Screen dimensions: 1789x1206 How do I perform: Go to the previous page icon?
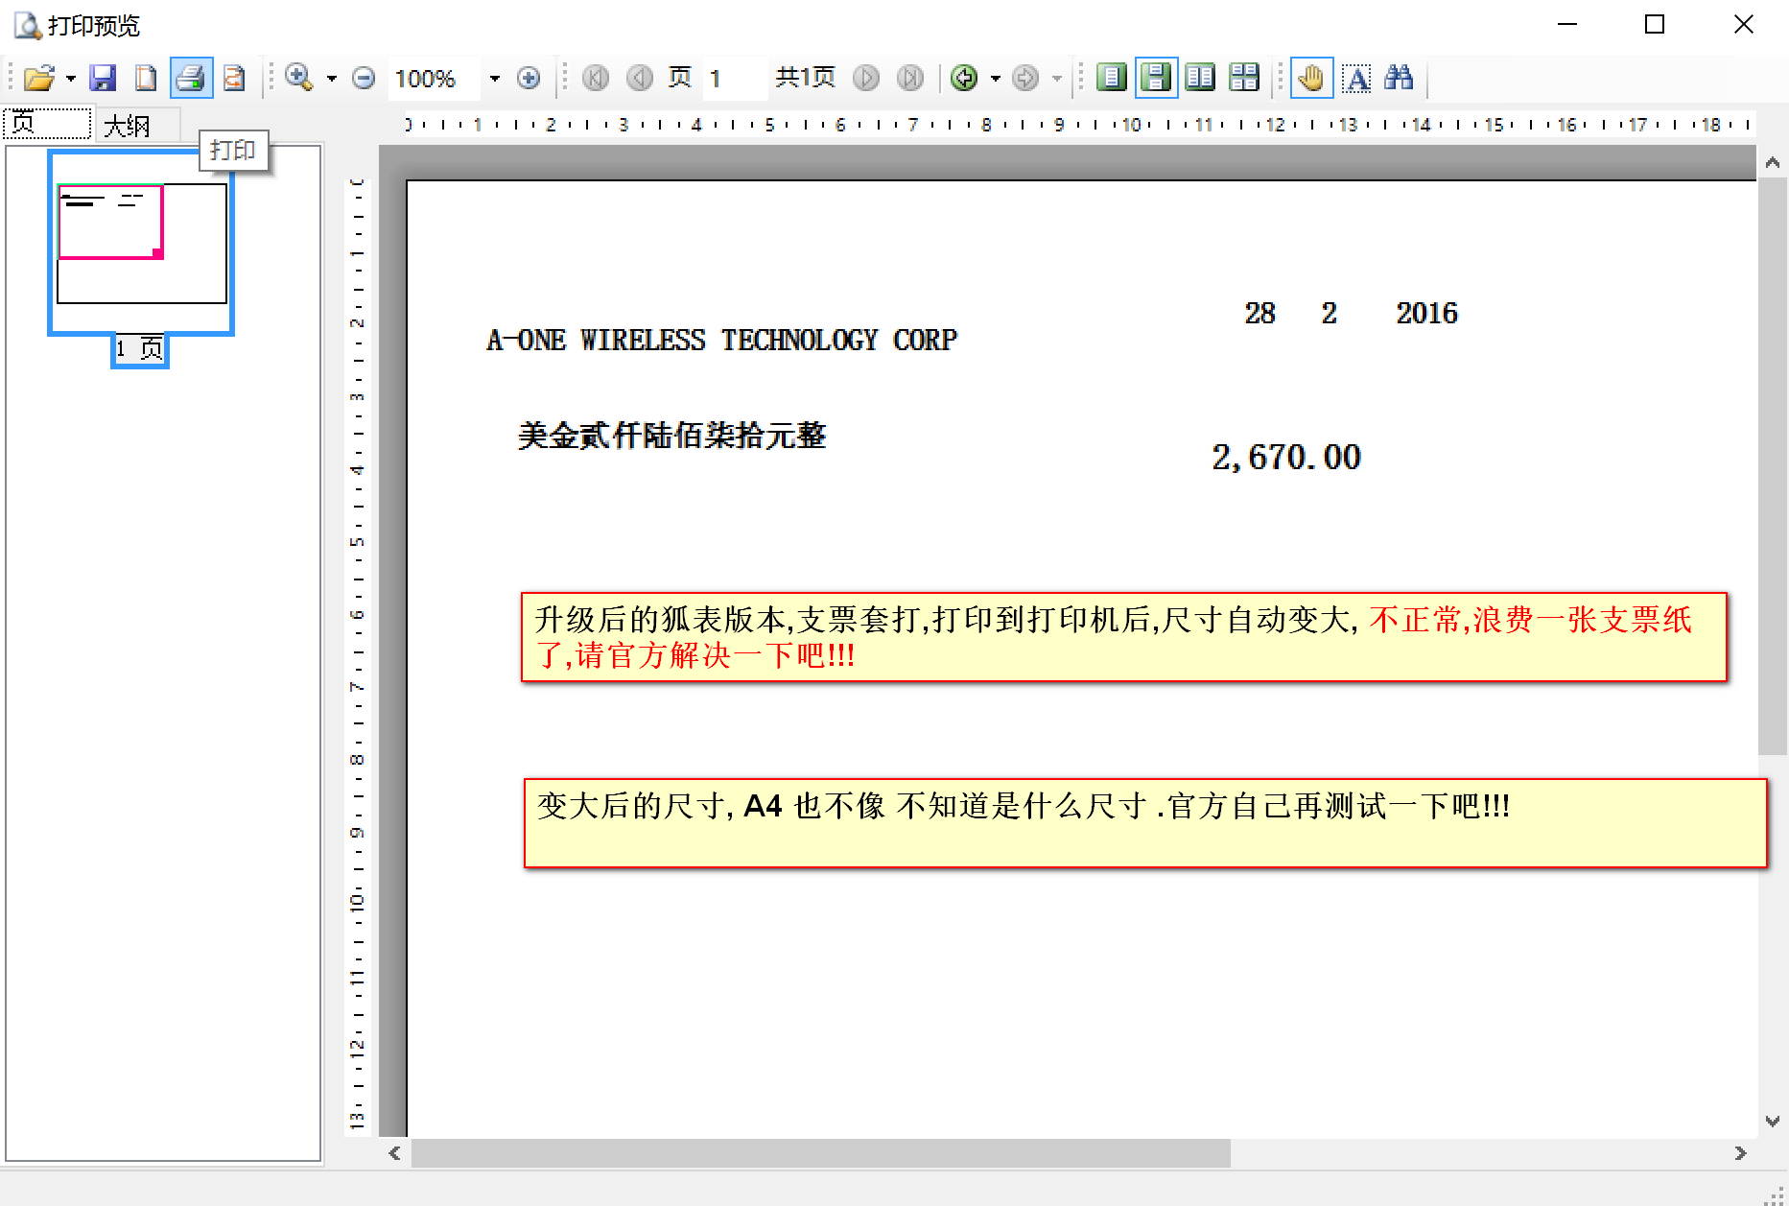pyautogui.click(x=640, y=78)
